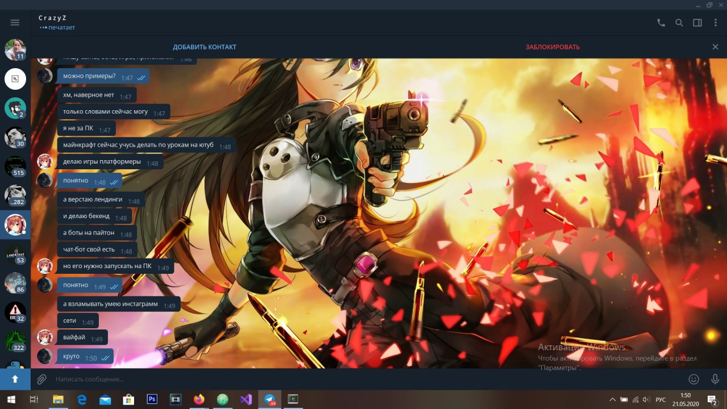The image size is (727, 409).
Task: Click message 'а взламывать умею инстаграмм'
Action: (x=119, y=304)
